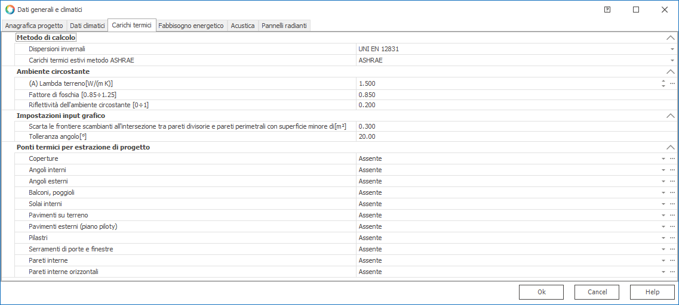
Task: Collapse Ponti termici per estrazione di progetto
Action: [x=670, y=148]
